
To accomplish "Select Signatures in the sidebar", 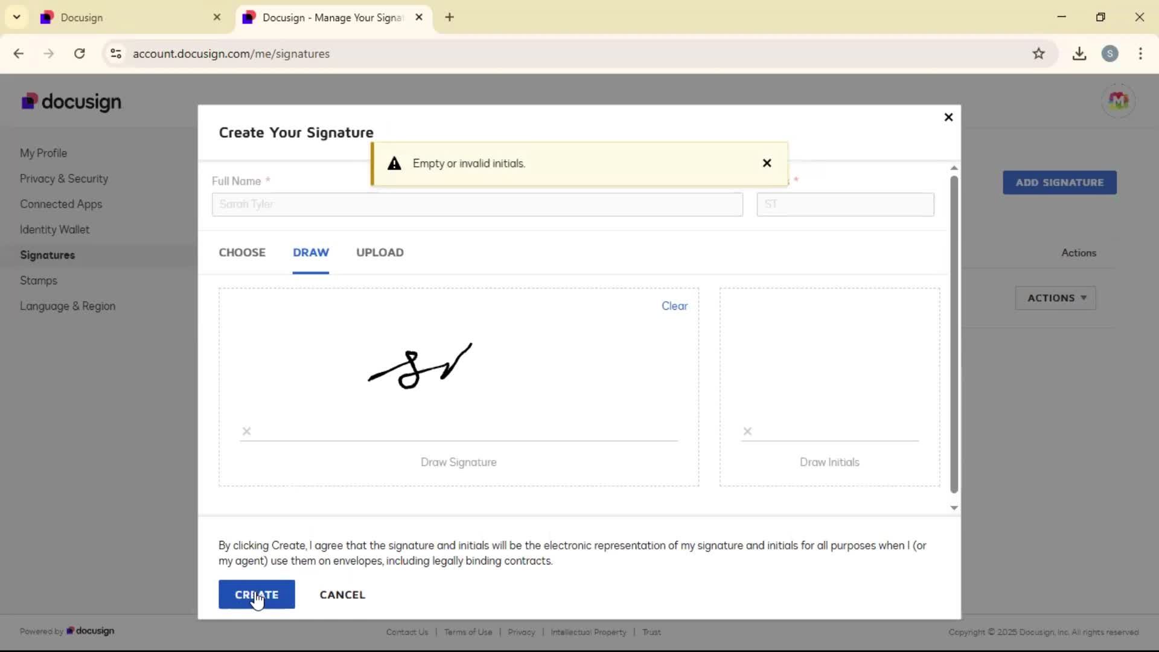I will [47, 255].
